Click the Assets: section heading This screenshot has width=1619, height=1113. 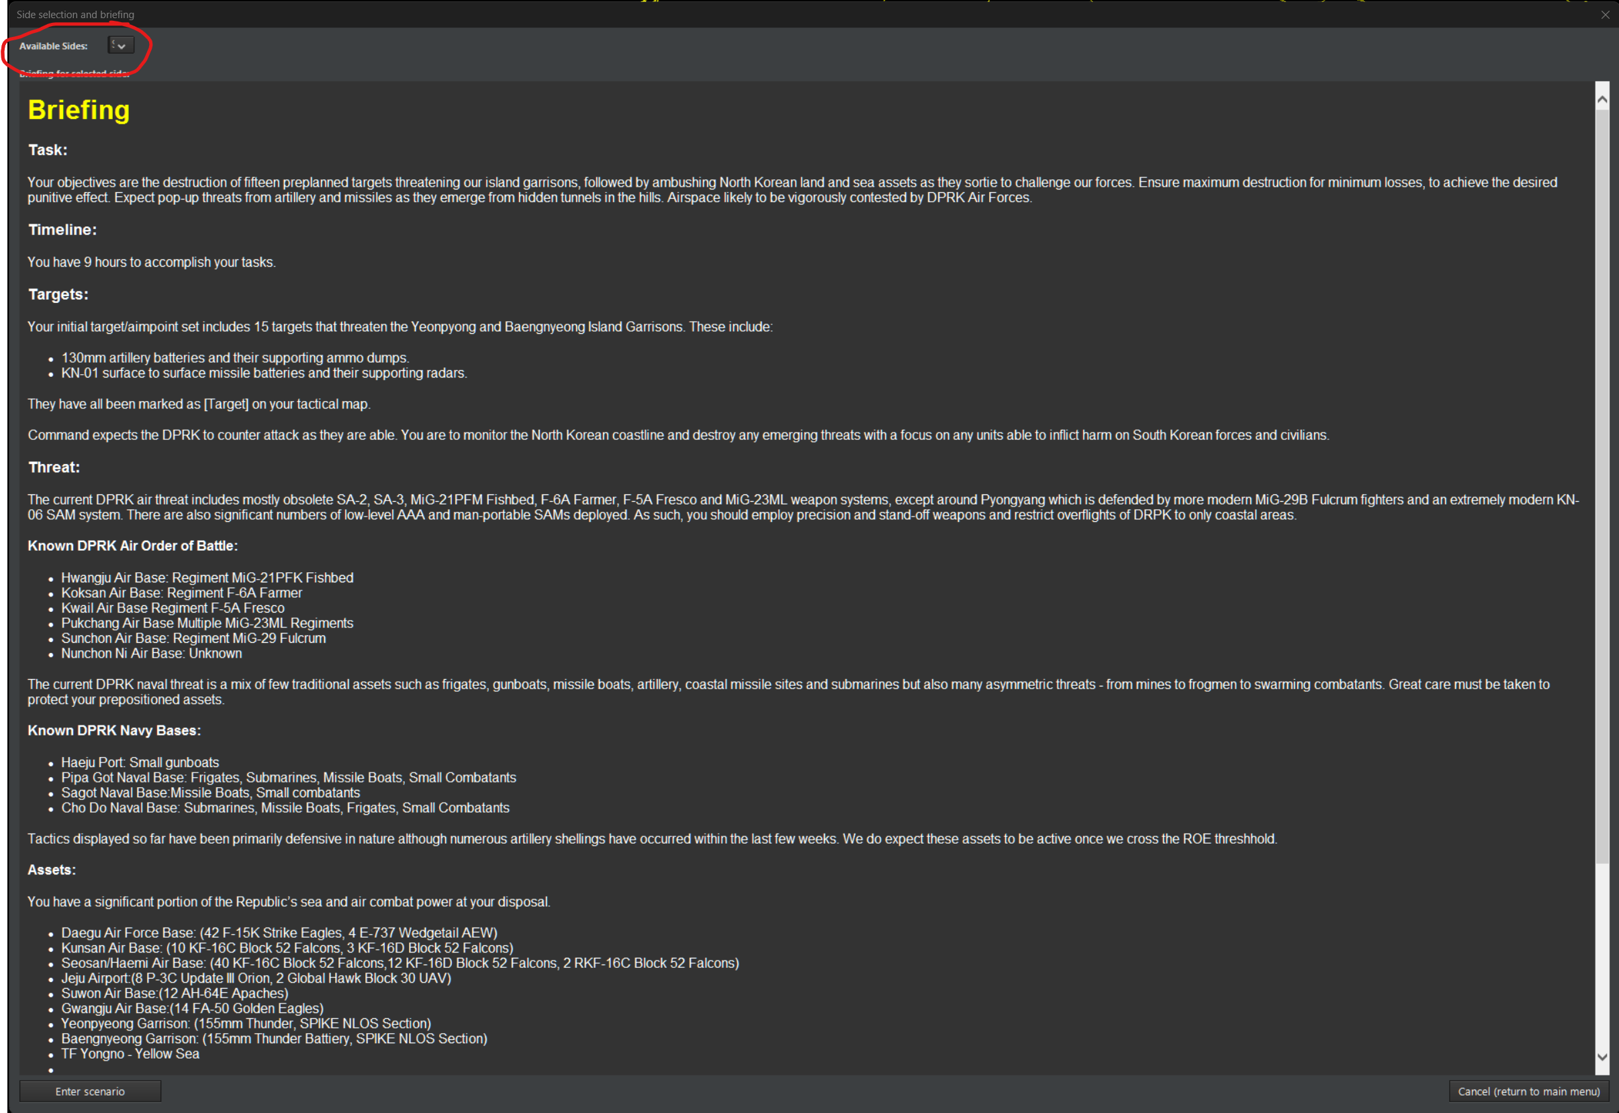52,871
